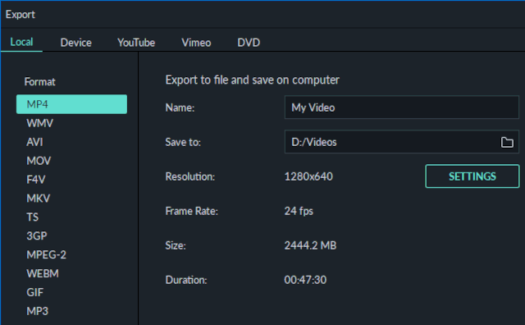Screen dimensions: 525x325
Task: Click the duration value 00:47:30
Action: pos(305,280)
